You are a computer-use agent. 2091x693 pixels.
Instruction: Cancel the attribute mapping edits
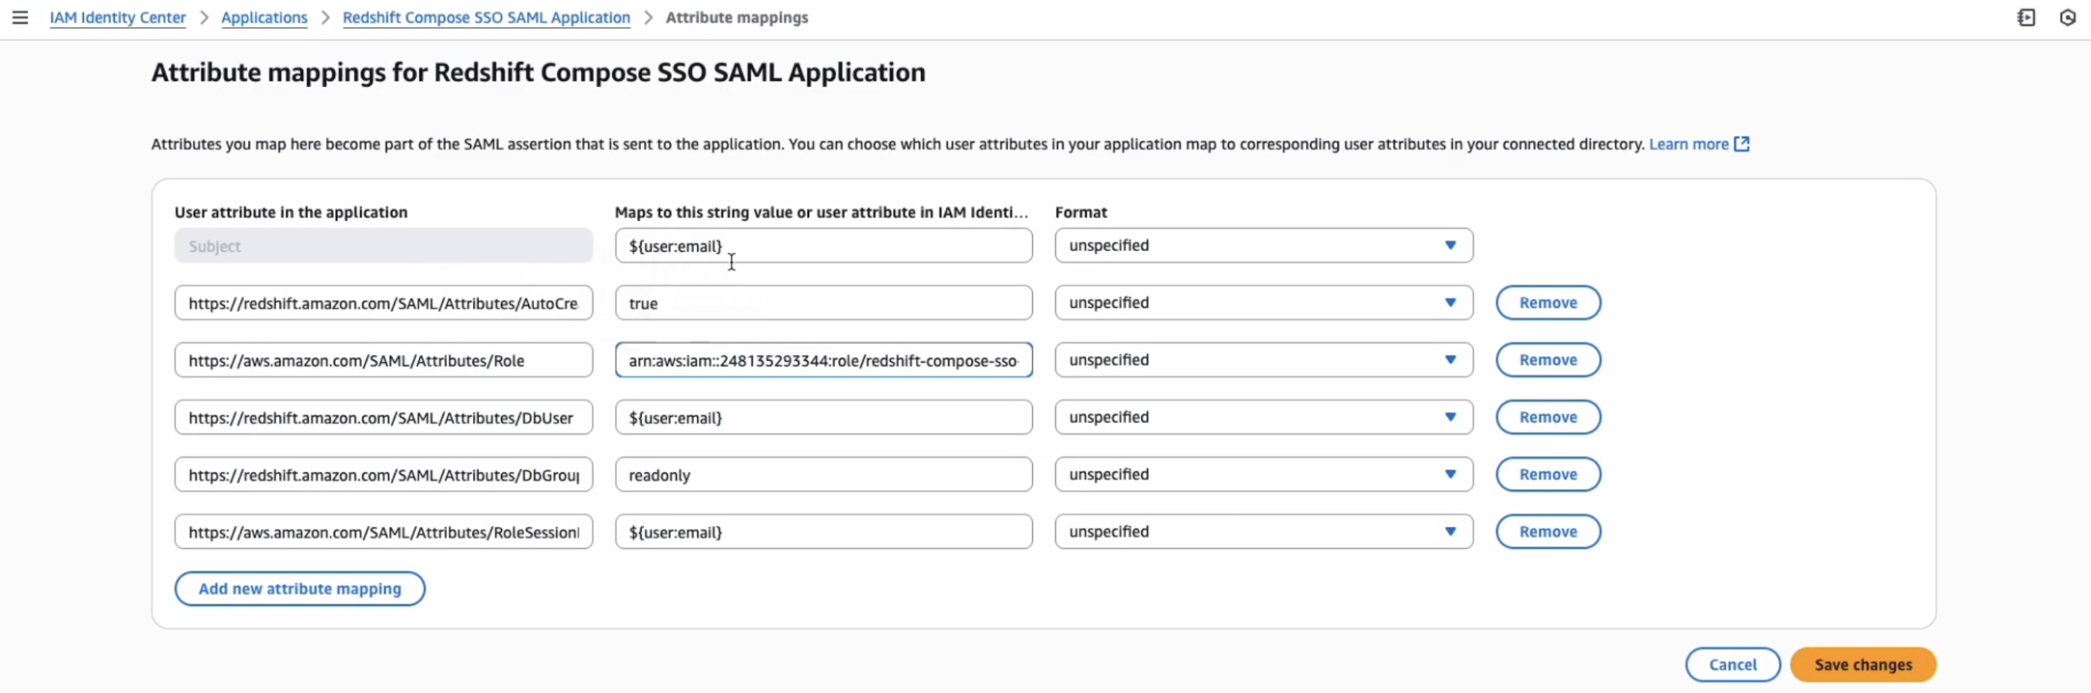pyautogui.click(x=1732, y=665)
